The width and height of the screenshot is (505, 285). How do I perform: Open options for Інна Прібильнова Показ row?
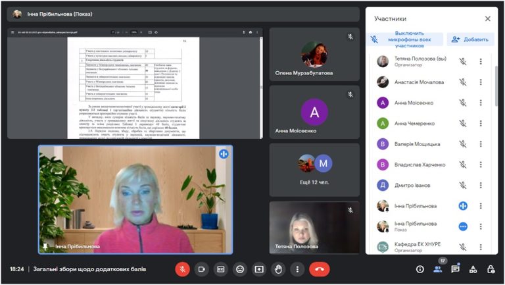pyautogui.click(x=481, y=226)
